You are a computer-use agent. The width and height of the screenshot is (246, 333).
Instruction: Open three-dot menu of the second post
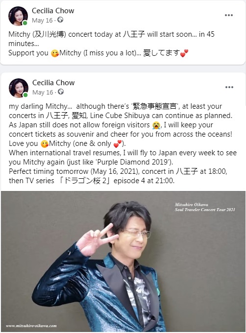click(229, 87)
